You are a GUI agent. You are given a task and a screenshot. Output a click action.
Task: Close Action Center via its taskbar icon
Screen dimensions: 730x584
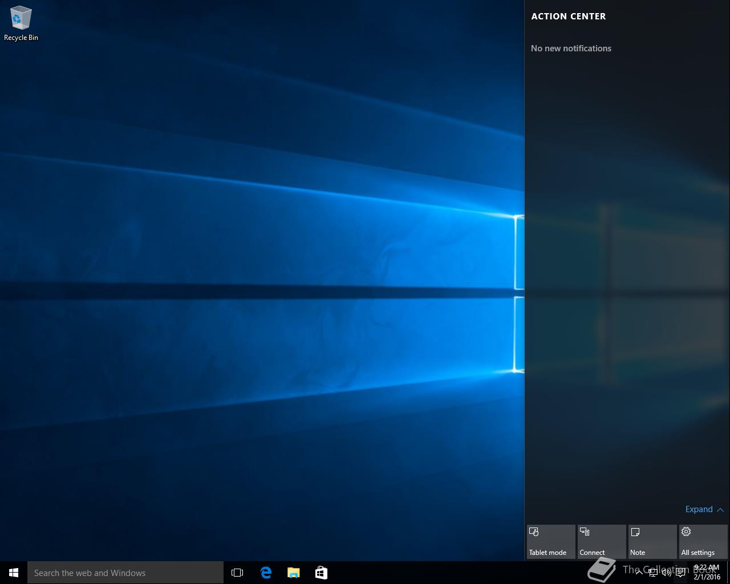tap(680, 573)
